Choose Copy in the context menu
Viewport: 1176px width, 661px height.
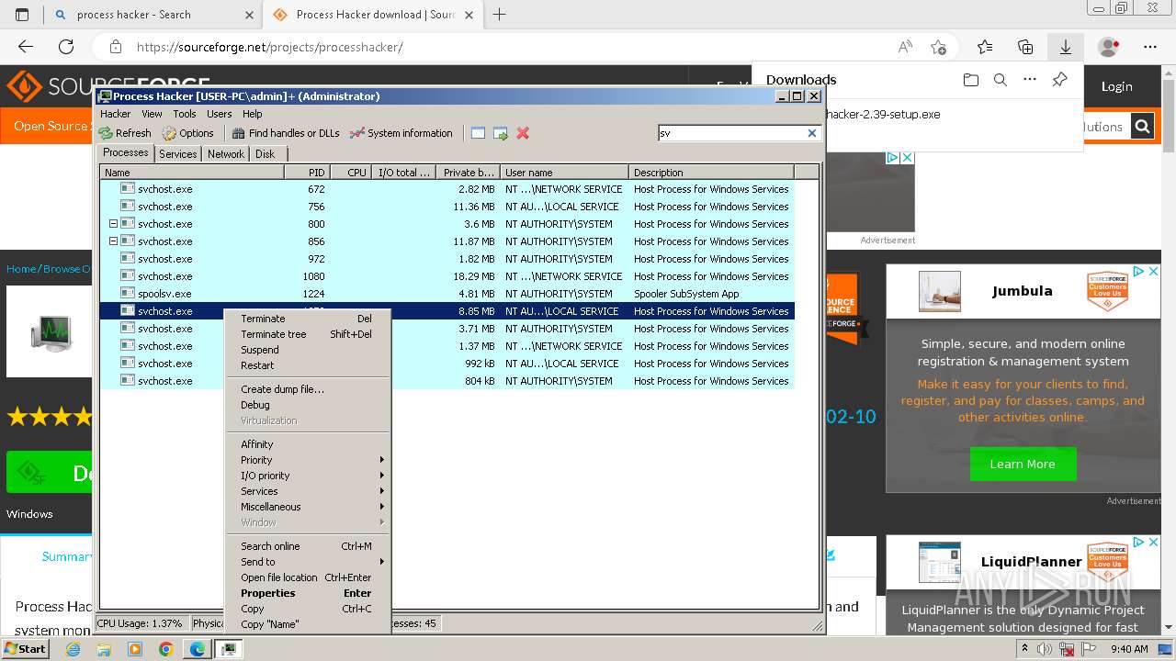tap(308, 609)
